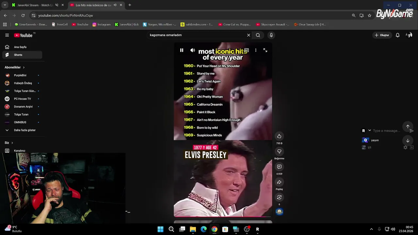Viewport: 418px width, 235px height.
Task: Open Microsoft Edge from the taskbar
Action: click(203, 229)
